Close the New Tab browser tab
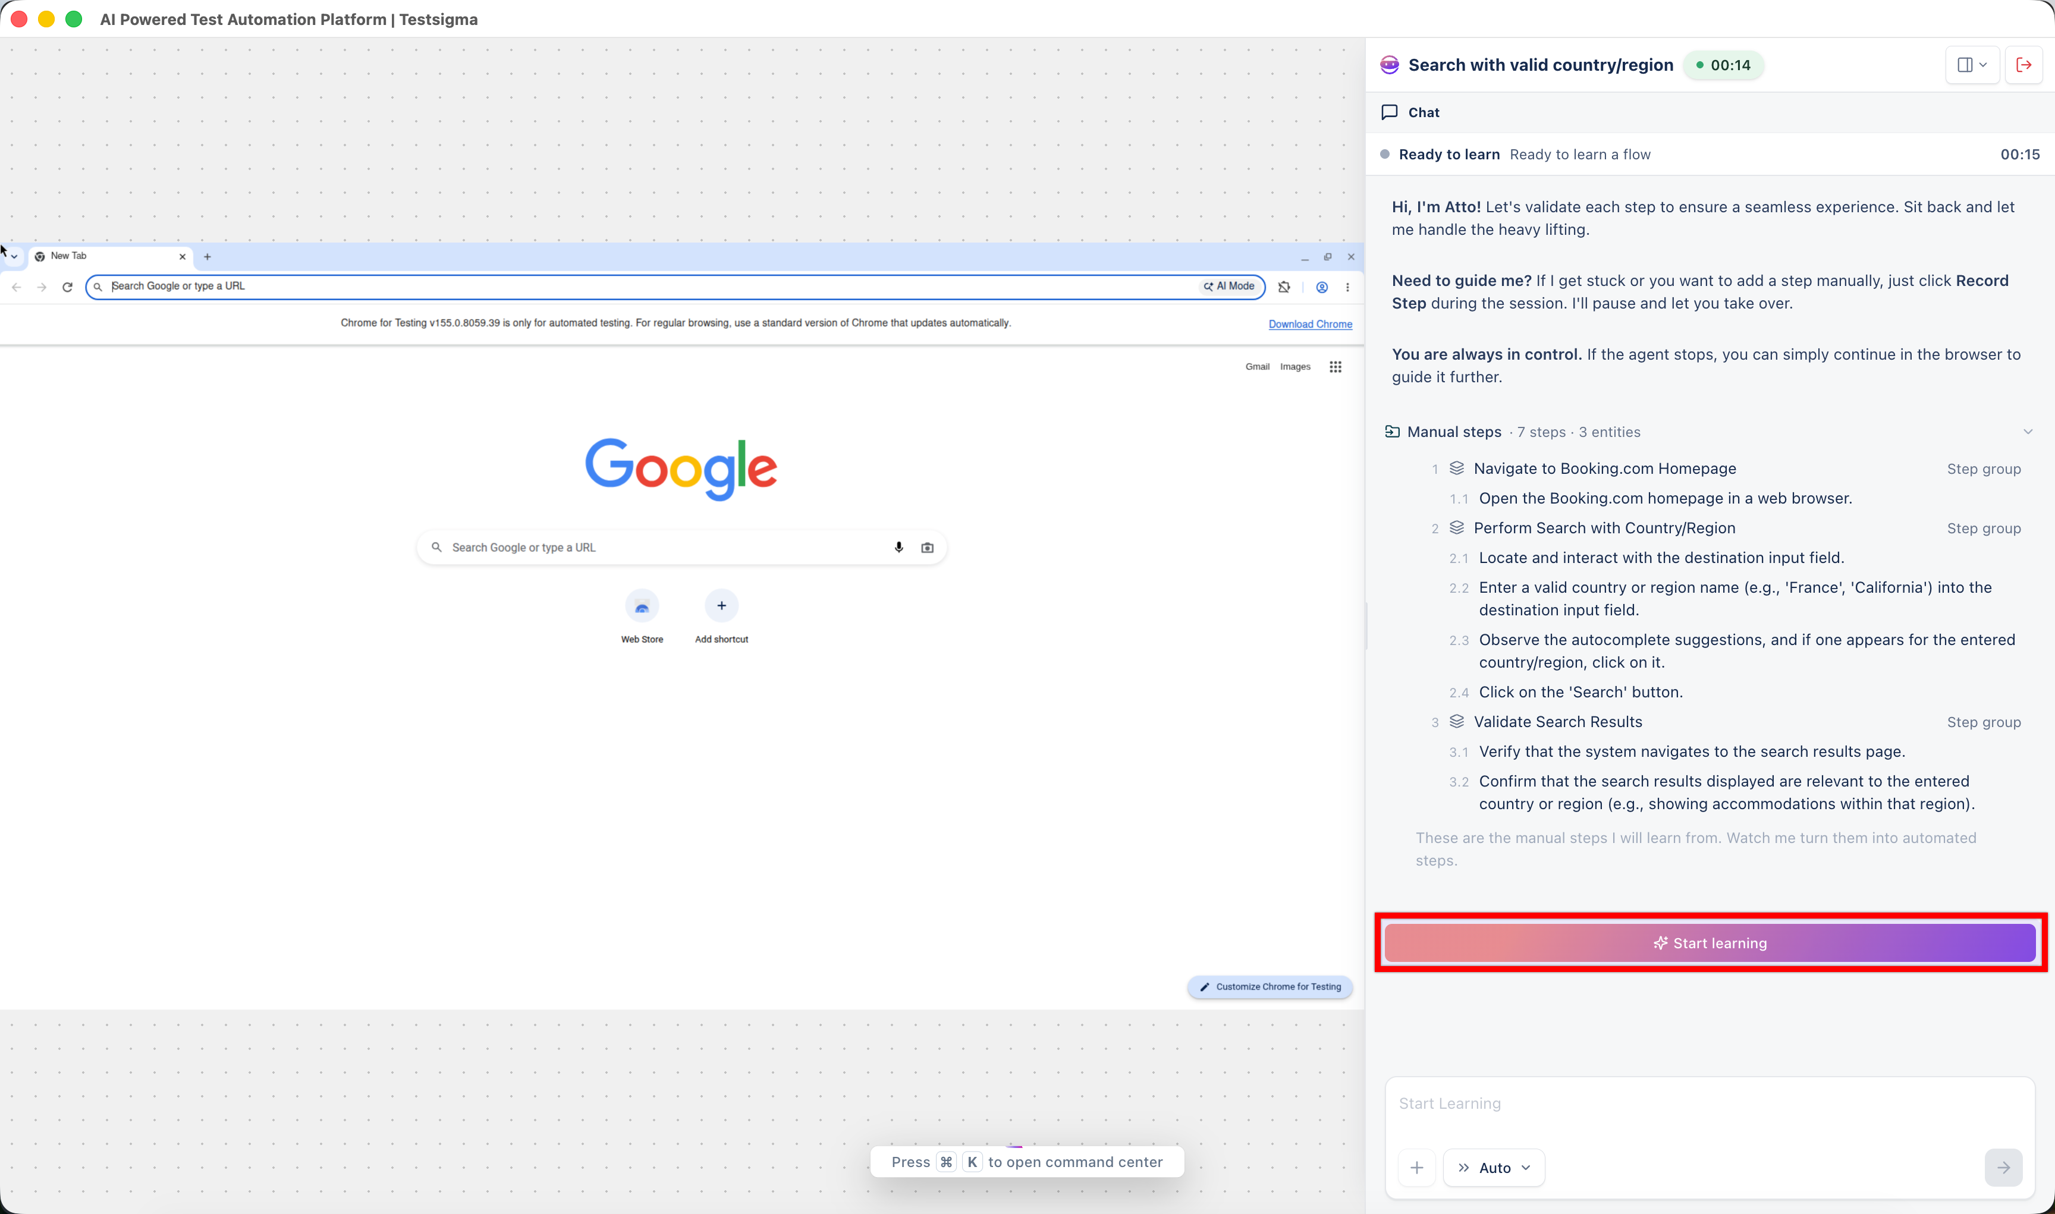Image resolution: width=2055 pixels, height=1214 pixels. 183,257
